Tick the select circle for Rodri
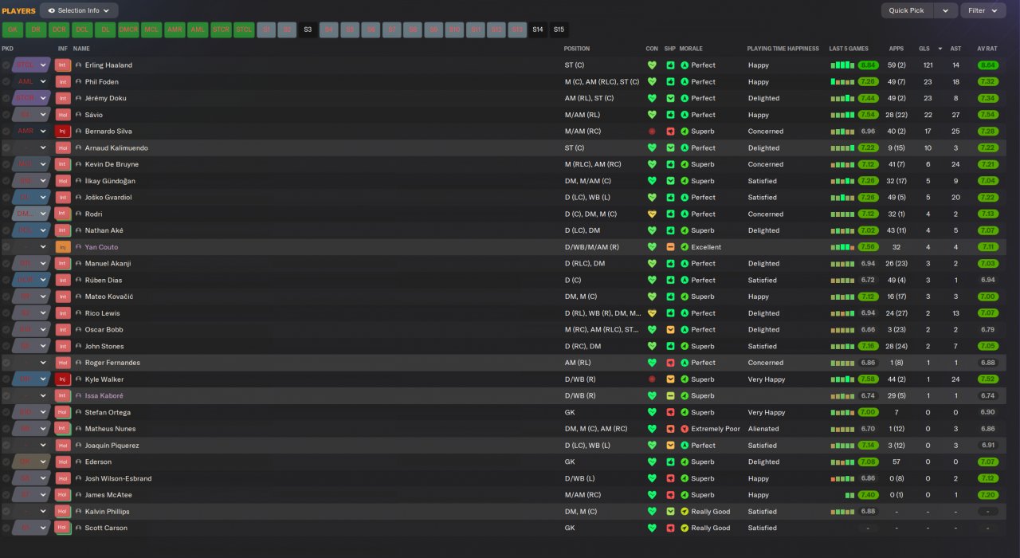 6,214
